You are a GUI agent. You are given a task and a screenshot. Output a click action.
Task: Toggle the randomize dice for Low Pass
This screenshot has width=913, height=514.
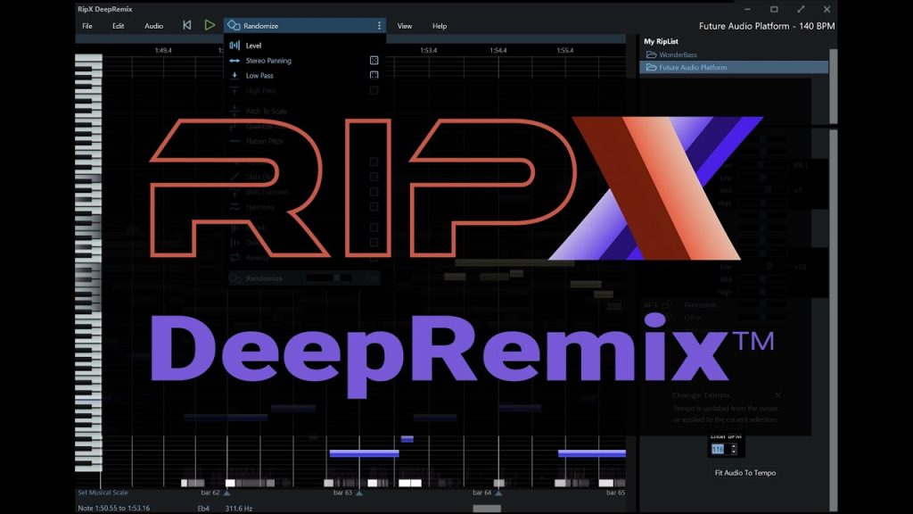tap(374, 75)
